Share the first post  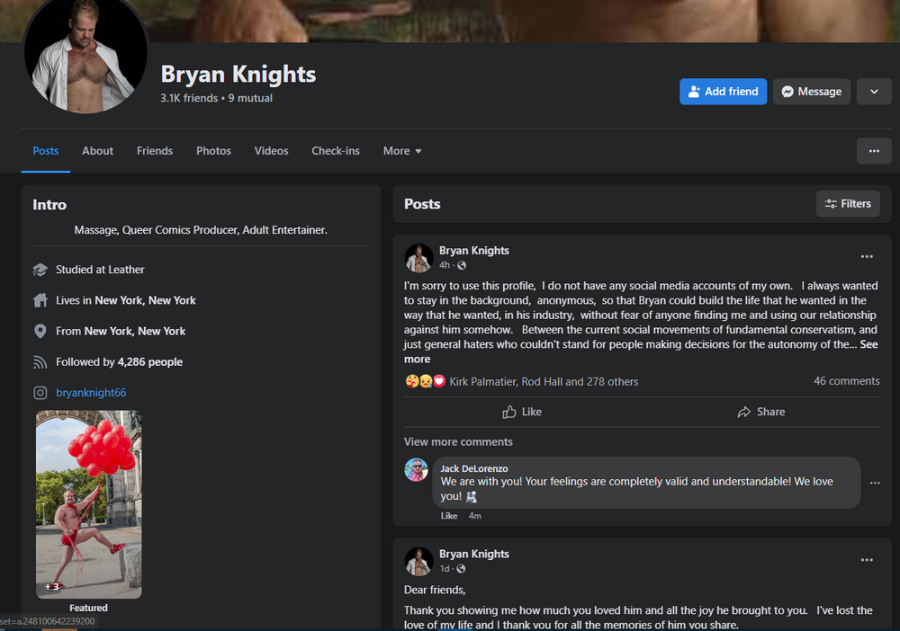[760, 412]
